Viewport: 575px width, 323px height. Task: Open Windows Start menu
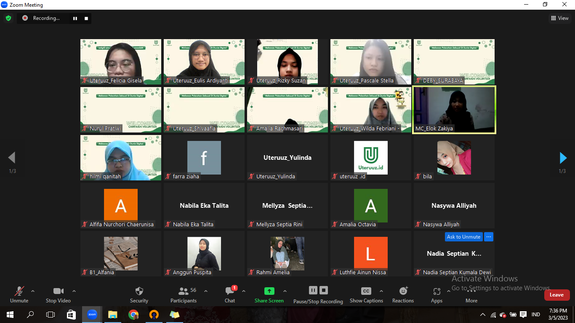pos(10,314)
